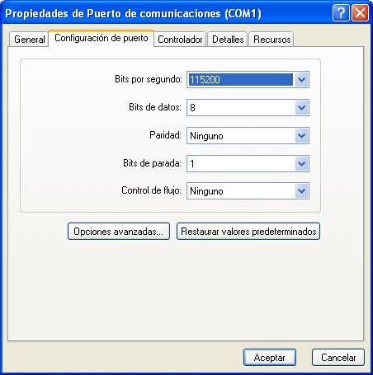Click the Paridad field showing Ninguno
Image resolution: width=373 pixels, height=375 pixels.
click(241, 135)
